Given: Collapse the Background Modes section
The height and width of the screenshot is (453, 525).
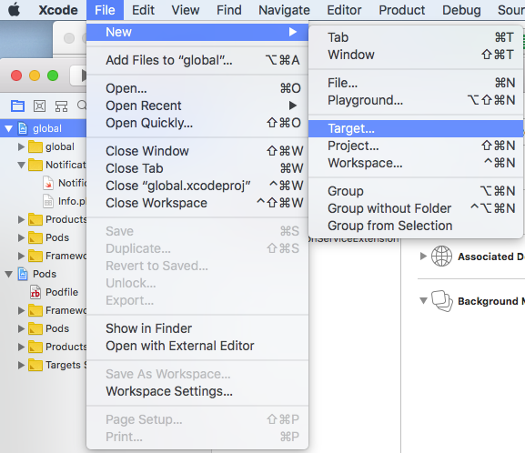Looking at the screenshot, I should click(423, 301).
